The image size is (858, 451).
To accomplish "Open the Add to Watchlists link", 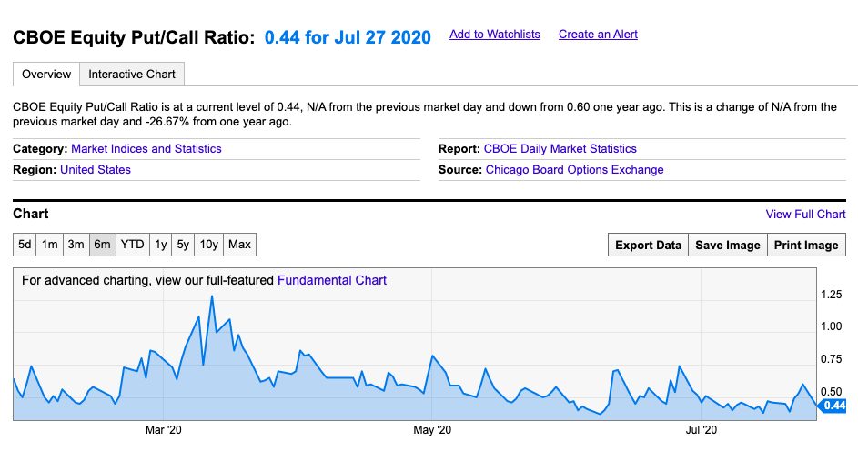I will coord(495,35).
